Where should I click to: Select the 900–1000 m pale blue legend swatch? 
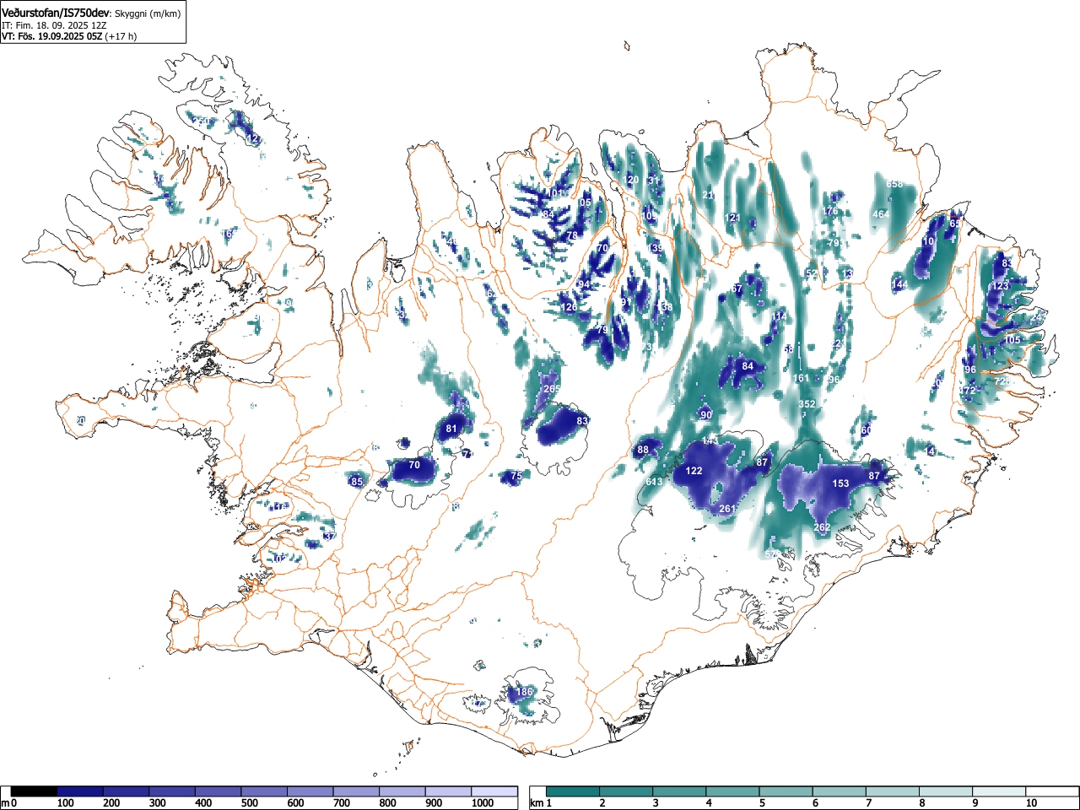click(449, 791)
